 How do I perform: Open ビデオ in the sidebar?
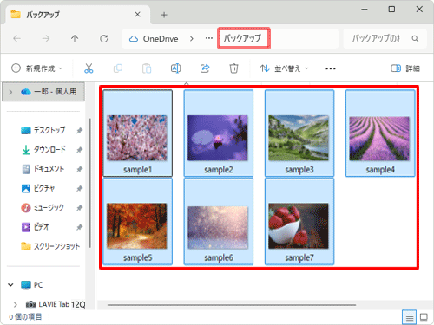point(36,227)
